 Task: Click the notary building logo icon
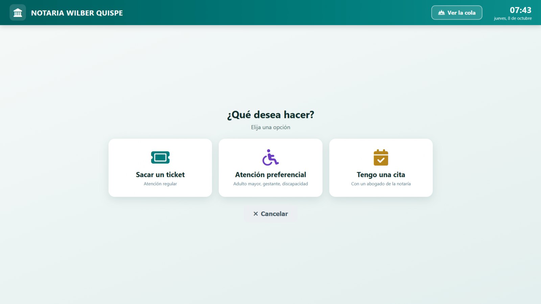pos(18,13)
